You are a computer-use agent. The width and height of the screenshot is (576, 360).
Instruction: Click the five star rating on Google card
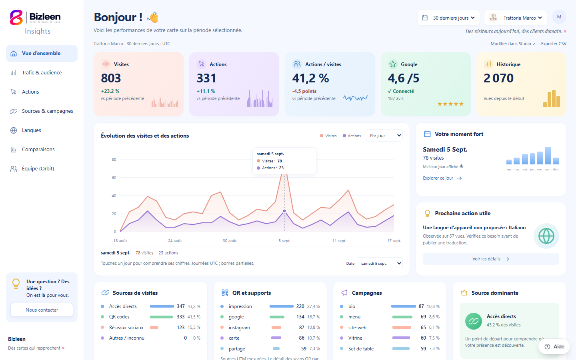coord(450,104)
